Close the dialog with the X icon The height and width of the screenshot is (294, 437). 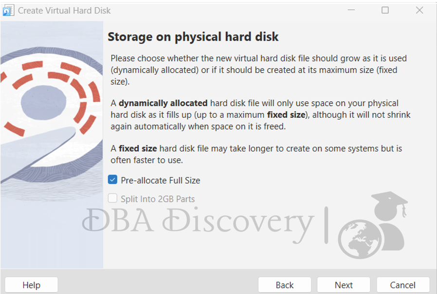tap(419, 10)
